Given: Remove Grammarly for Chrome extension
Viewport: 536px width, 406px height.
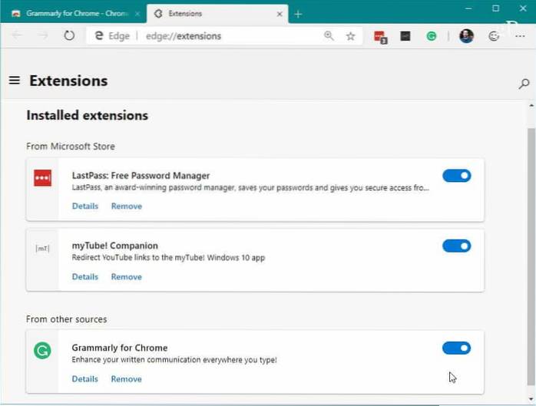Looking at the screenshot, I should pyautogui.click(x=126, y=378).
